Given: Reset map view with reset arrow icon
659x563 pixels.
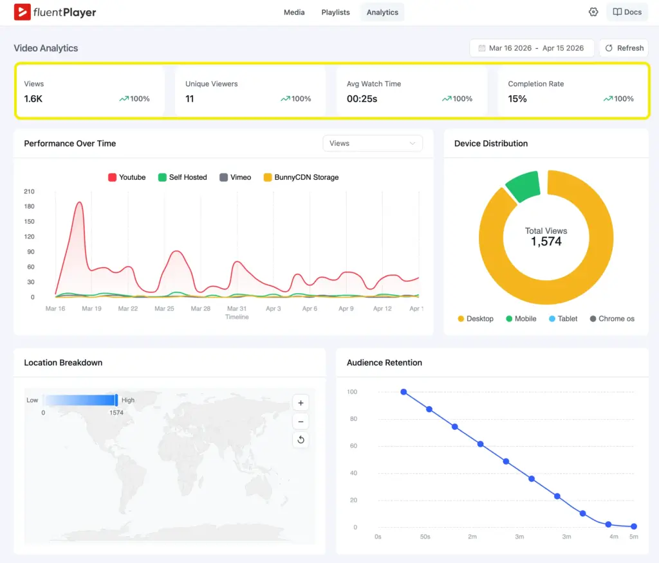Looking at the screenshot, I should pyautogui.click(x=301, y=440).
